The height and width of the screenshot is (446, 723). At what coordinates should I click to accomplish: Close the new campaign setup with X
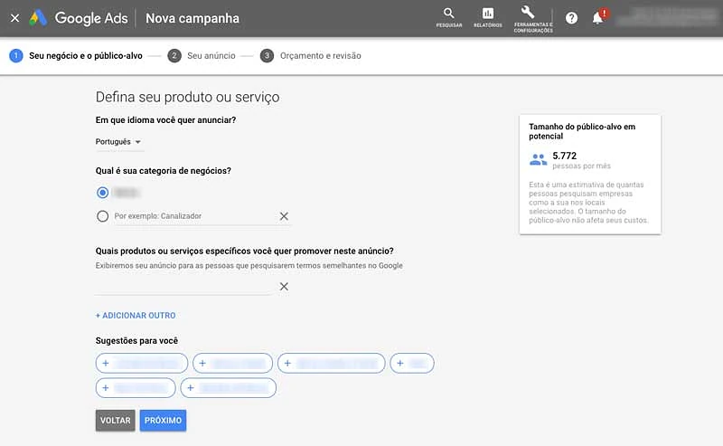click(14, 18)
